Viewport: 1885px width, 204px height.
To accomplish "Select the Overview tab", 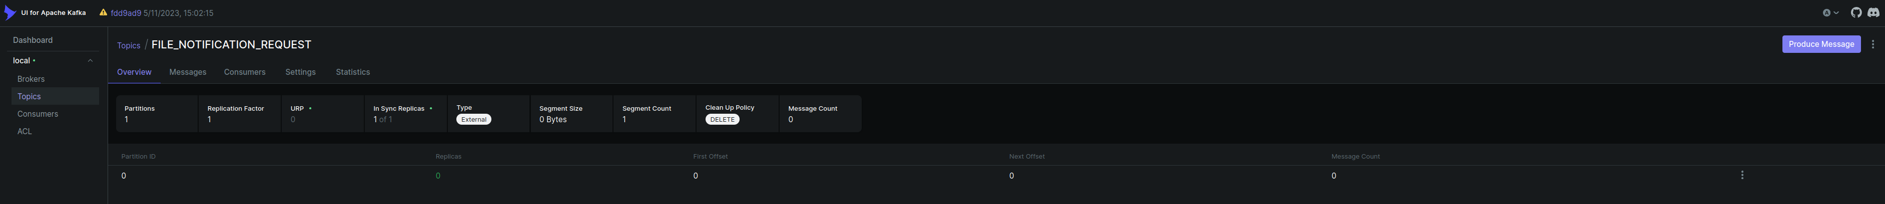I will 134,72.
